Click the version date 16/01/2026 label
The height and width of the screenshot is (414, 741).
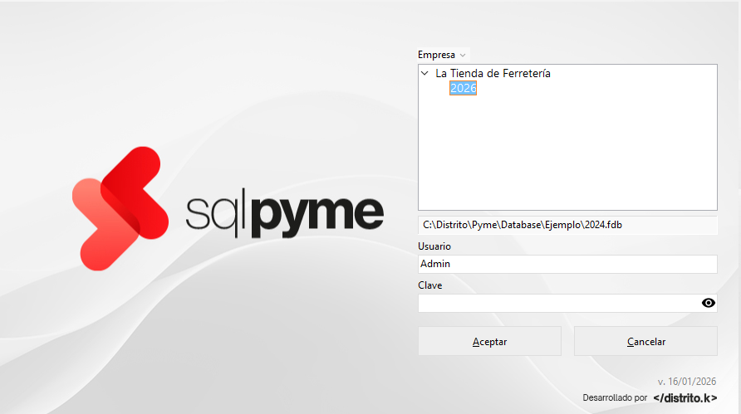click(x=686, y=382)
